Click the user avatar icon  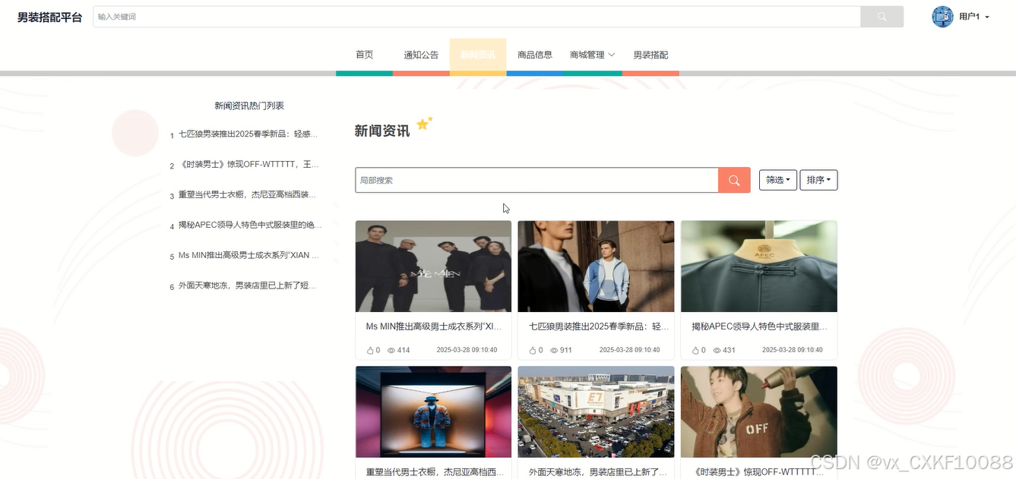coord(942,17)
